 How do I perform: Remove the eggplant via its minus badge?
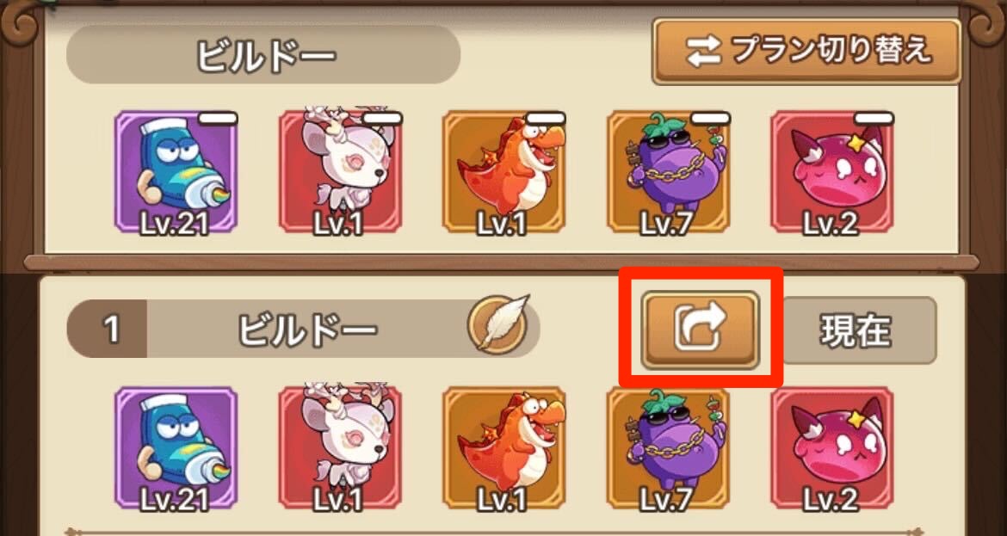click(710, 118)
